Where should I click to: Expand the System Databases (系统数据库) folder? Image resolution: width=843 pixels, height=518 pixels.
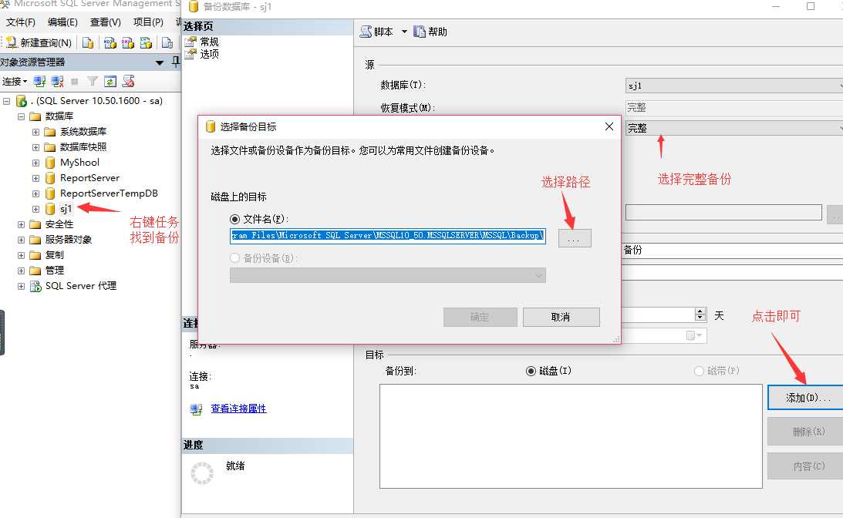(35, 132)
